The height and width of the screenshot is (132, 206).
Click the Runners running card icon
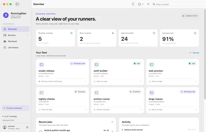71,33
